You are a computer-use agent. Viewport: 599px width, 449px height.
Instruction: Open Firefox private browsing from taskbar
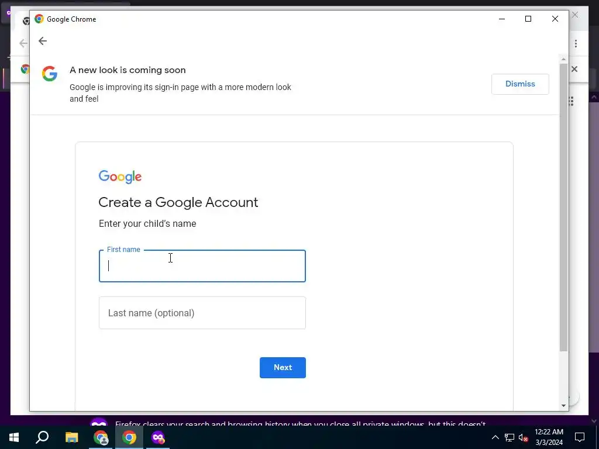(x=158, y=437)
